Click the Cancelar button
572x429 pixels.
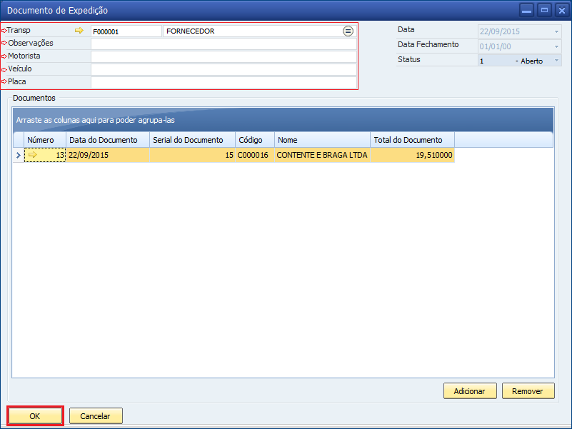[x=96, y=416]
